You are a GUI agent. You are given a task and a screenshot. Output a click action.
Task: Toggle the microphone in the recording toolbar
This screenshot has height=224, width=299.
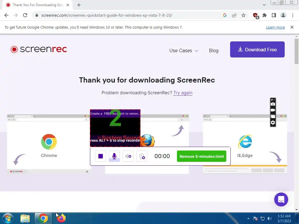[x=114, y=156]
